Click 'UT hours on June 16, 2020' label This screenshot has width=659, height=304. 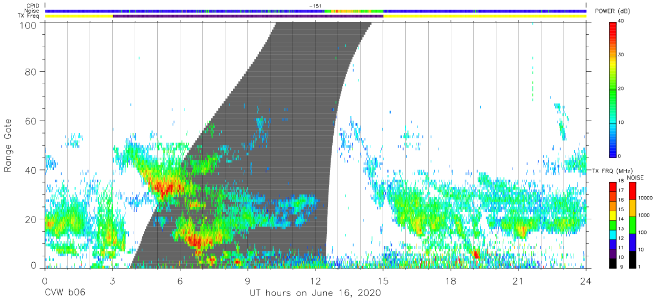tap(315, 293)
